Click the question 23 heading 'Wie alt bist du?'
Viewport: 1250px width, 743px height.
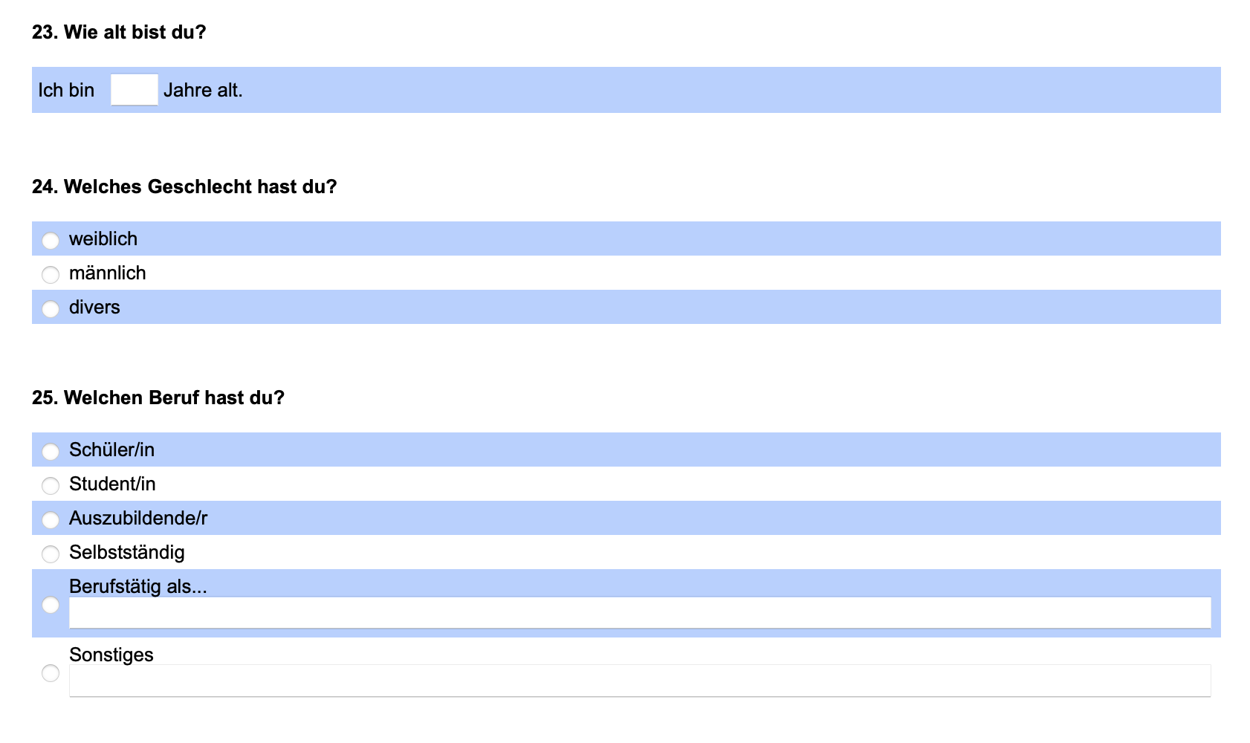(x=135, y=32)
